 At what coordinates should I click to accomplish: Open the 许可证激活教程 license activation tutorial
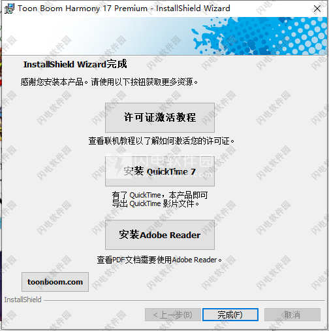160,118
